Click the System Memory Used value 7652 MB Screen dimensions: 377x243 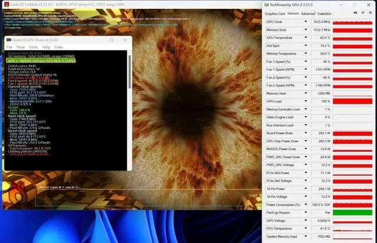(x=321, y=237)
